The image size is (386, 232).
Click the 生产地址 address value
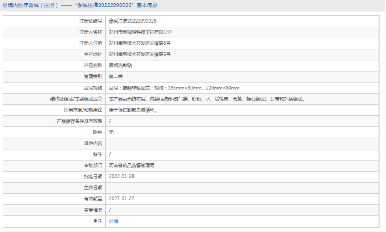139,54
